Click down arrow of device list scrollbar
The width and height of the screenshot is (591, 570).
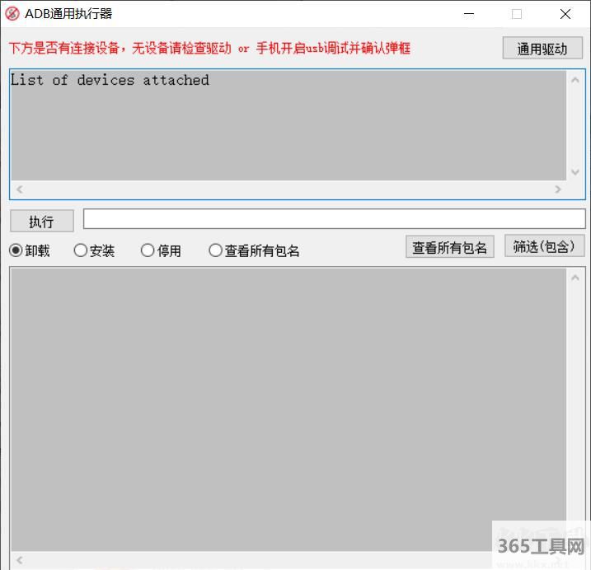[x=575, y=172]
